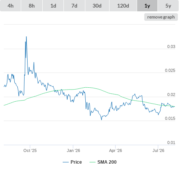Select the 30d time range
Viewport: 179px width, 172px height.
coord(97,6)
